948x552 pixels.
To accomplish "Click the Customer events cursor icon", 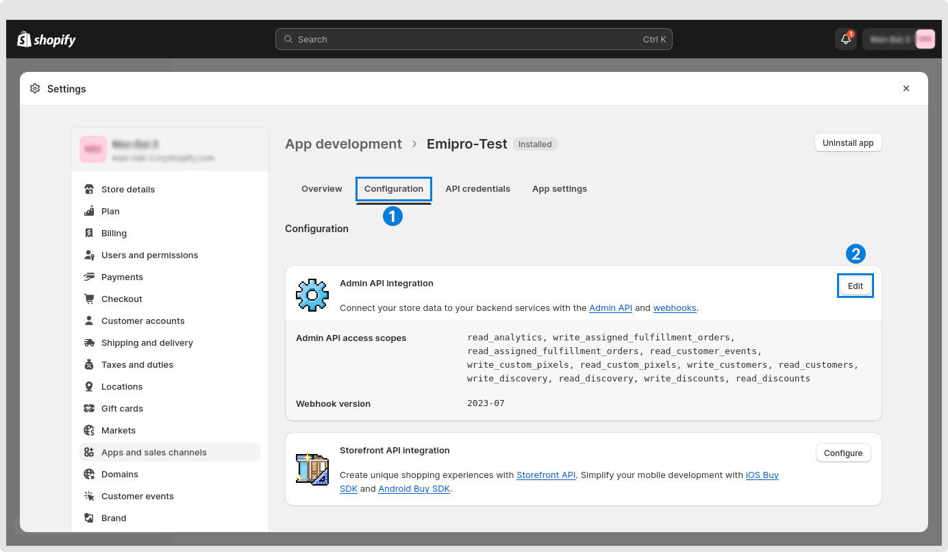I will [x=89, y=496].
